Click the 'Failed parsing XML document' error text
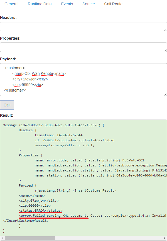 53,216
